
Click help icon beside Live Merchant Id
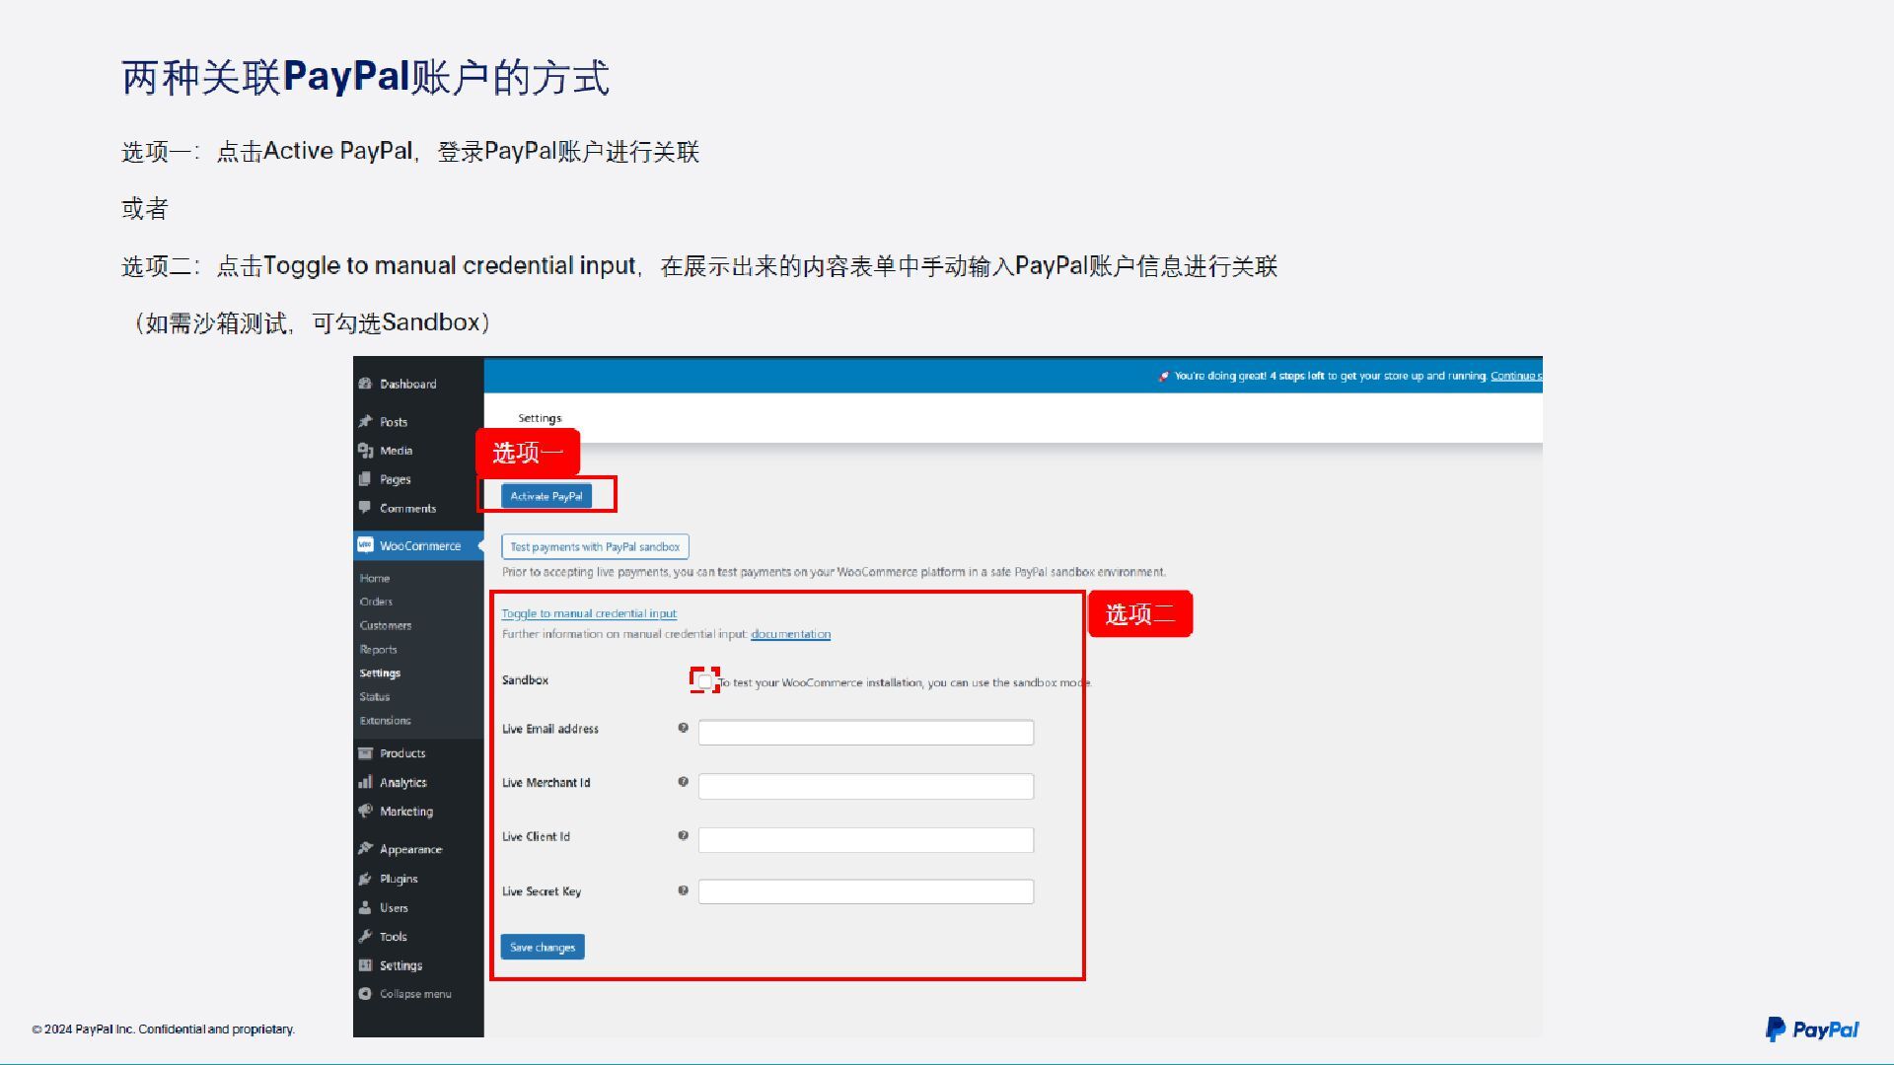click(683, 782)
